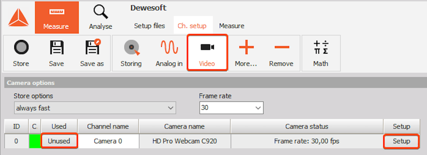Screen dimensions: 427x155
Task: Open the Math module icon
Action: [x=321, y=47]
